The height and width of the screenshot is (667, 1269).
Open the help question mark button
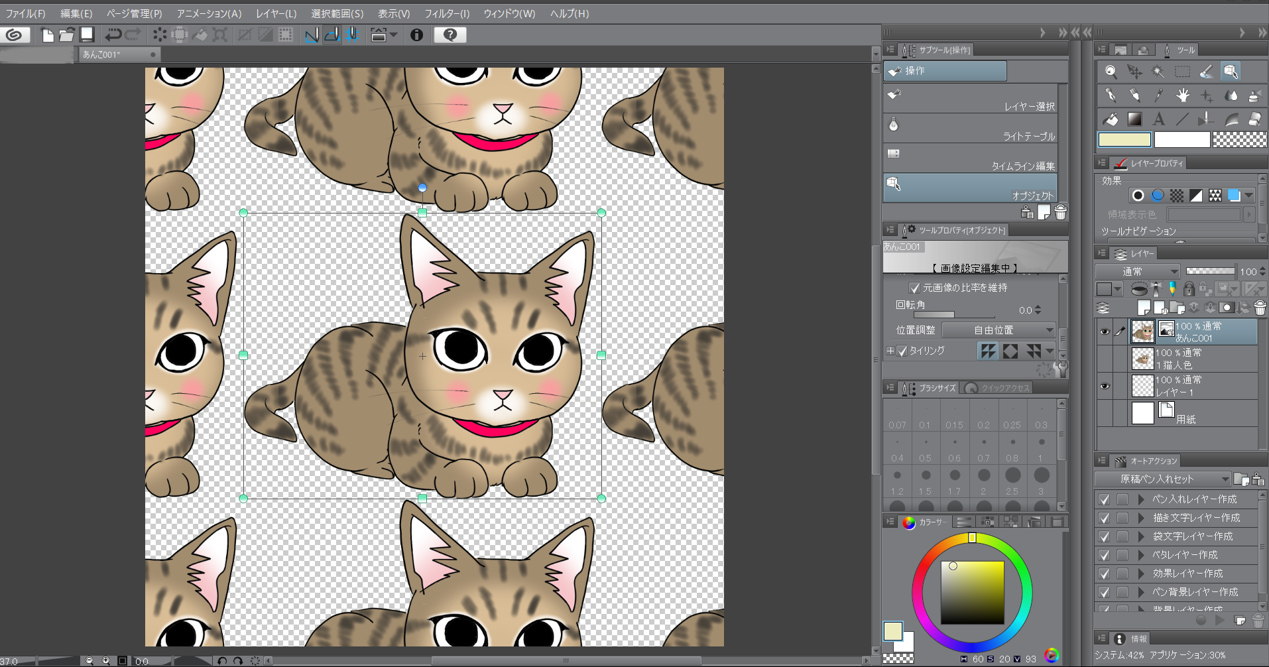450,35
